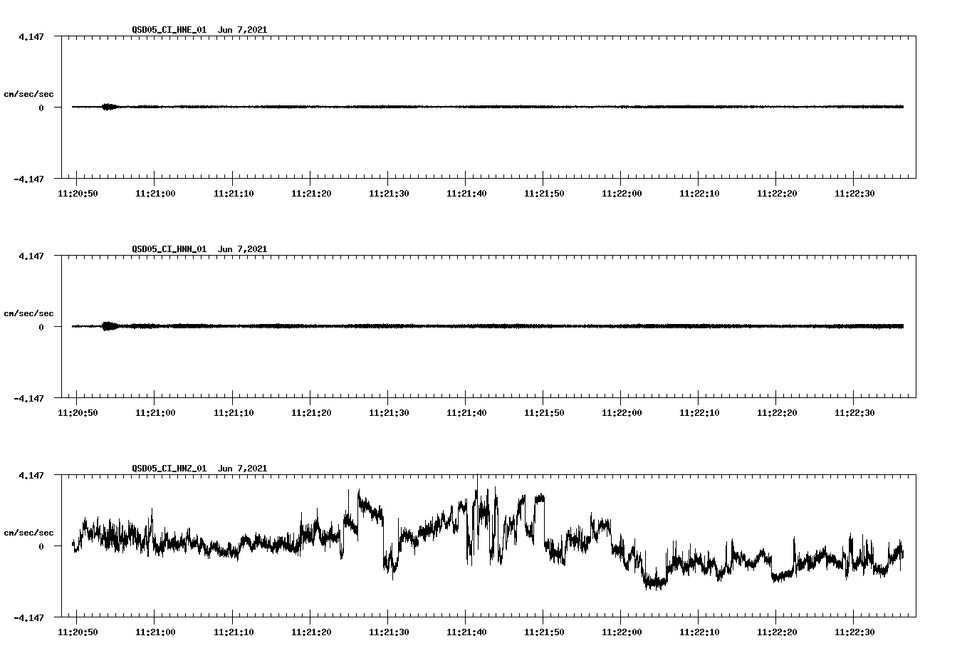Select 11:22:20 tick label on HNN plot
The image size is (967, 658).
pyautogui.click(x=776, y=413)
